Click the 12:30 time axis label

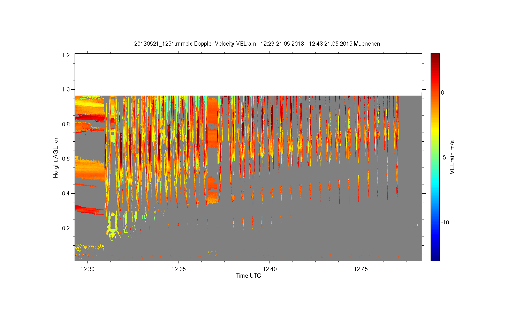pos(87,269)
